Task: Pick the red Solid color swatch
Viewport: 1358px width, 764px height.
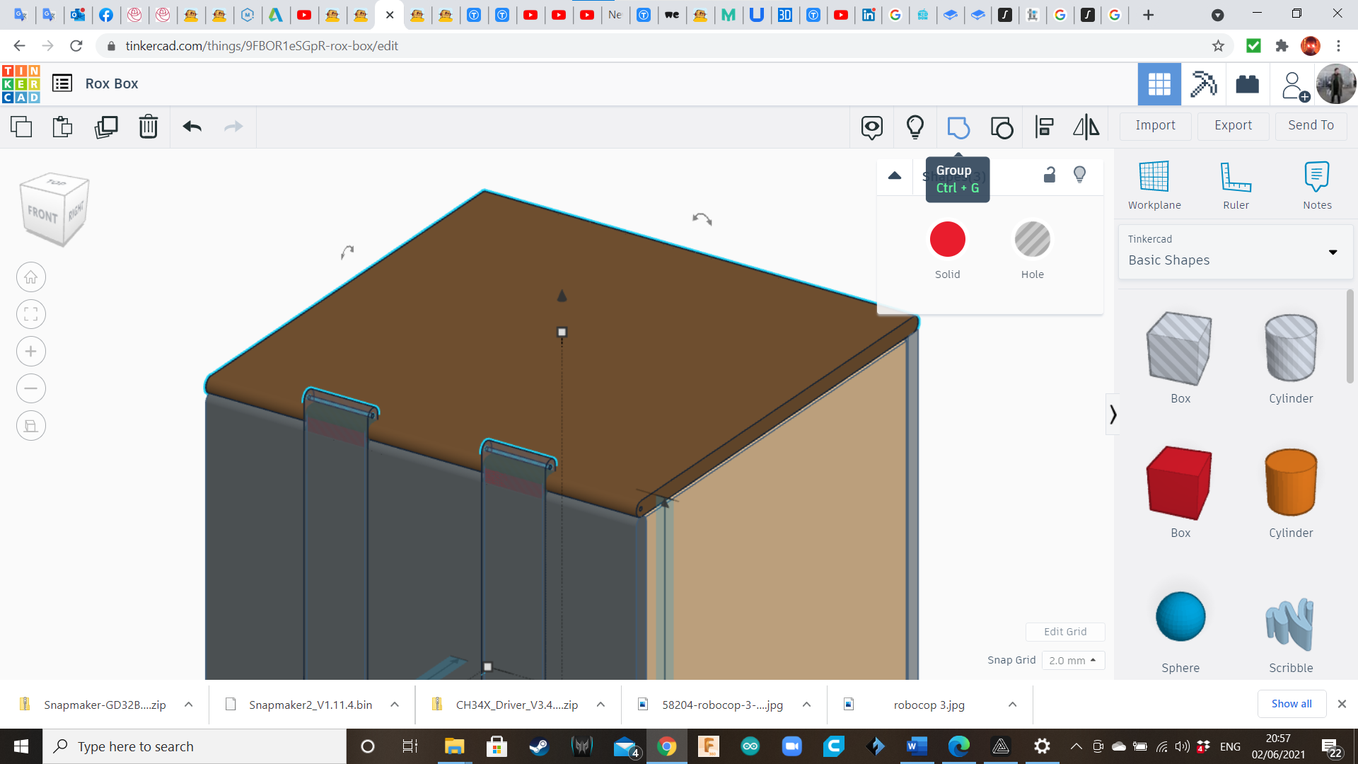Action: click(x=947, y=240)
